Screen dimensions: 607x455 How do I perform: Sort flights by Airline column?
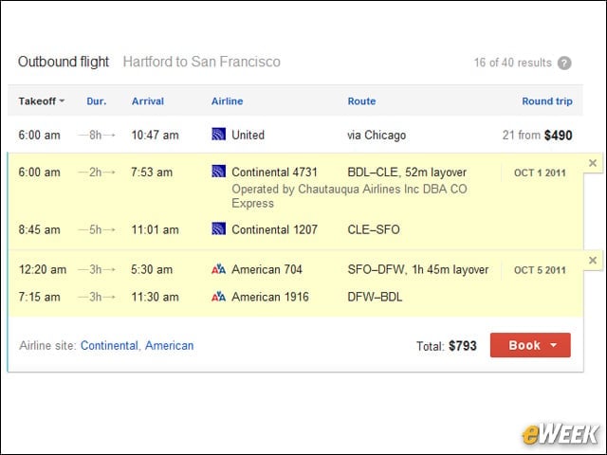pos(228,101)
